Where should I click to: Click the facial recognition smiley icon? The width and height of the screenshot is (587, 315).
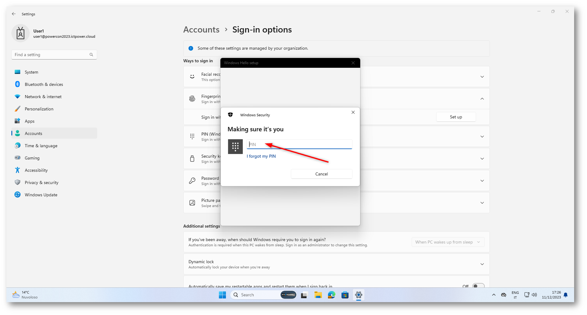pyautogui.click(x=192, y=77)
